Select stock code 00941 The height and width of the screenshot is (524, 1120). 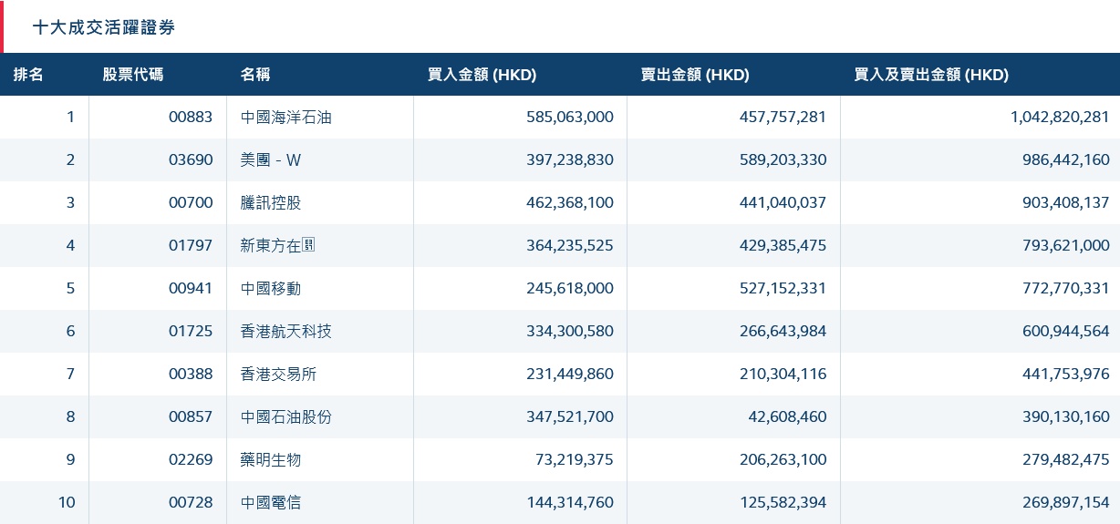tap(191, 288)
